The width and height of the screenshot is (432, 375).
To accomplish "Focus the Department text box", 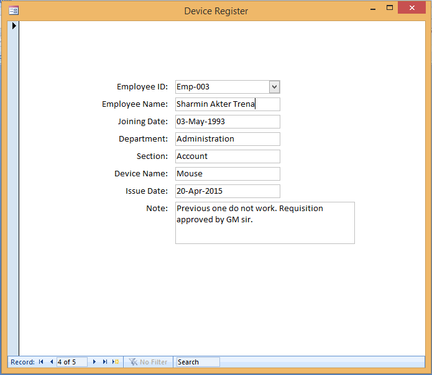I will pos(227,139).
